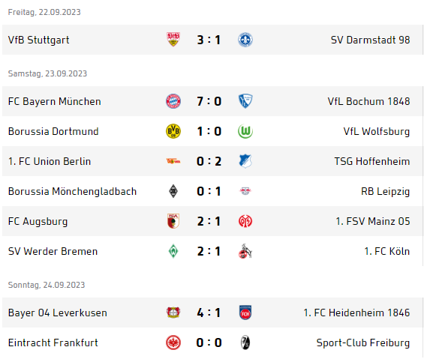Click the Borussia Dortmund BVB logo
This screenshot has width=424, height=359.
tap(173, 131)
